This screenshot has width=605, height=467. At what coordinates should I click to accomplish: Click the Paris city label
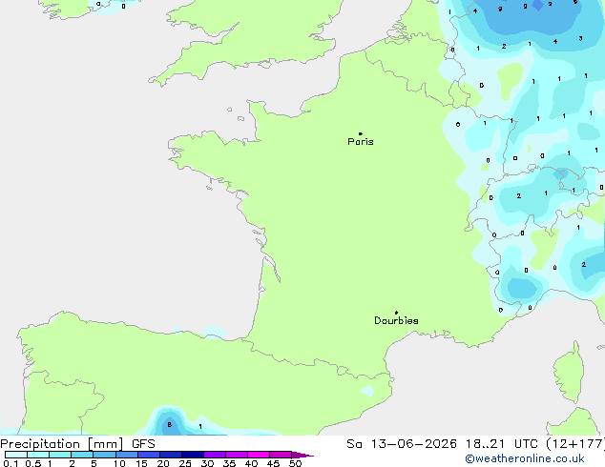tap(361, 142)
